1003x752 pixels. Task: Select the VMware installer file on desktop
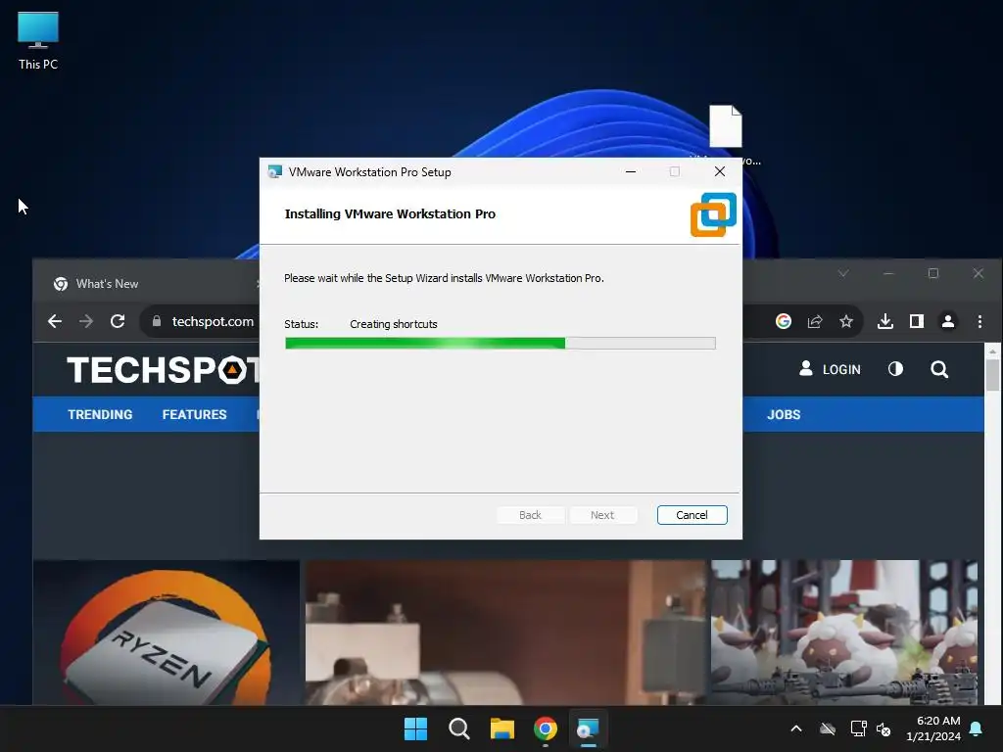(x=726, y=127)
